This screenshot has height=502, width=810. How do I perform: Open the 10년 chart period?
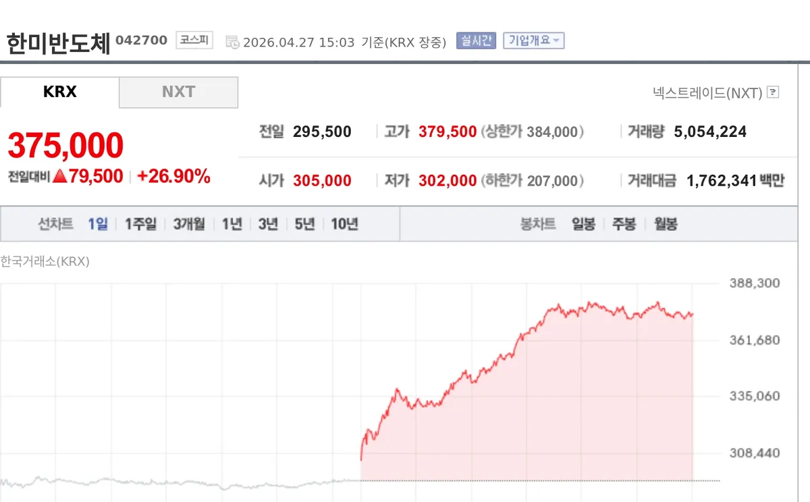[344, 224]
